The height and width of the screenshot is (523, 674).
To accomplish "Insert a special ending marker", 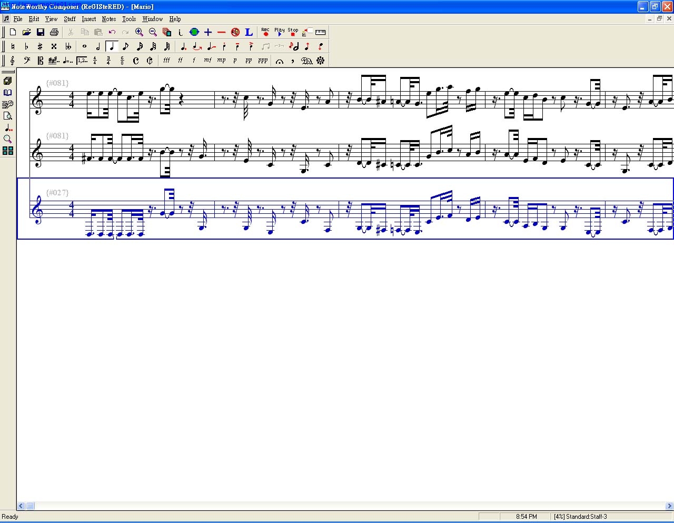I will coord(82,61).
